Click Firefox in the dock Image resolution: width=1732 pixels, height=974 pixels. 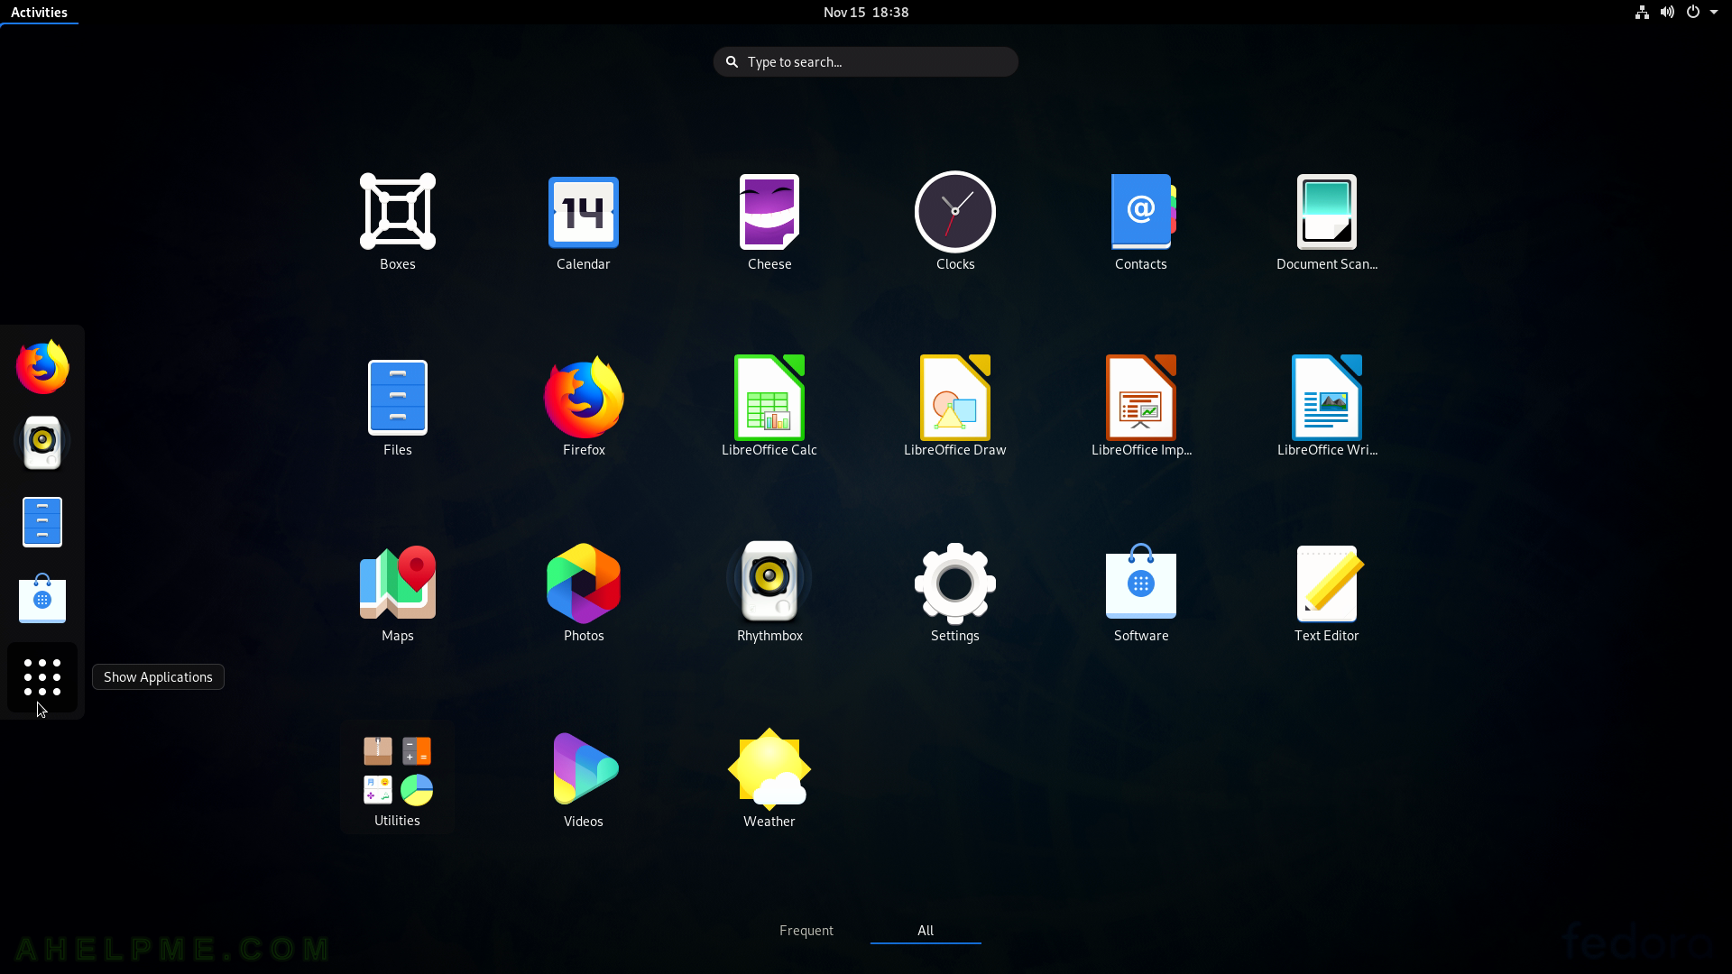(x=42, y=367)
